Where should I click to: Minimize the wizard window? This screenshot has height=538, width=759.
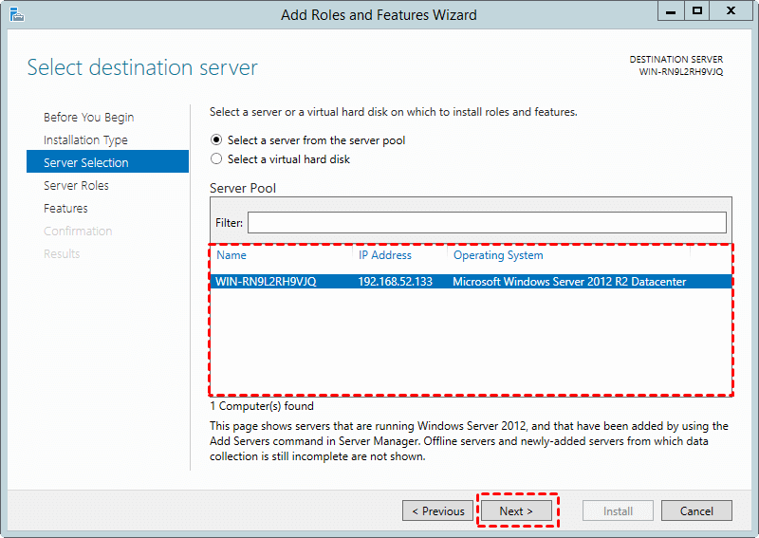[671, 11]
